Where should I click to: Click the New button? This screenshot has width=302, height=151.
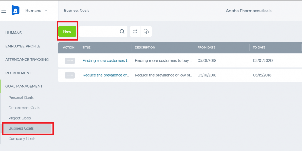click(68, 31)
